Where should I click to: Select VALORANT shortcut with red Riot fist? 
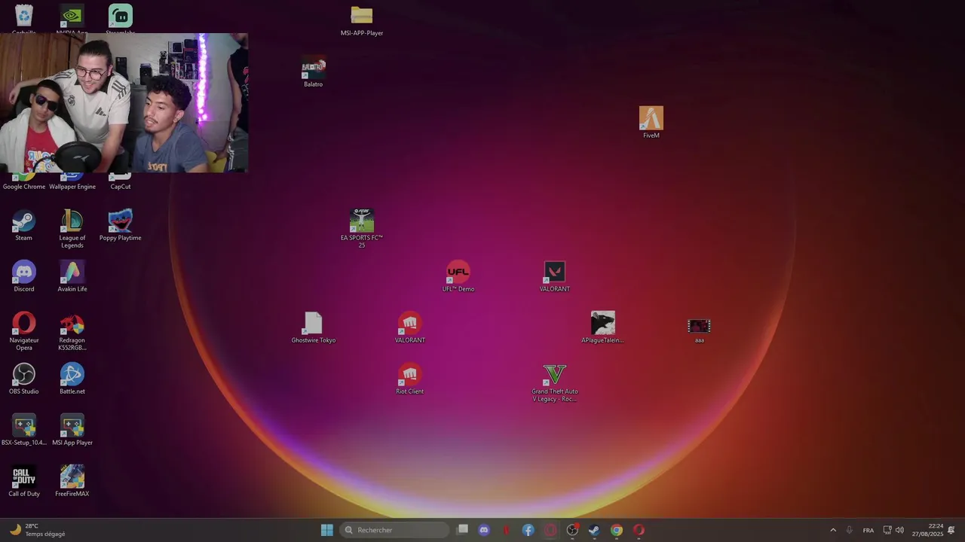[410, 327]
